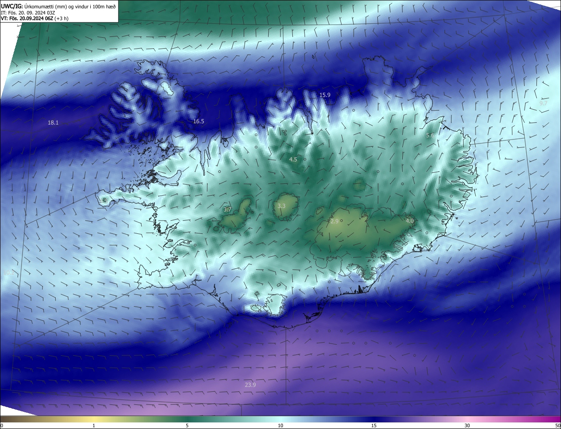Click the 1 tick label on color scale

coord(94,425)
